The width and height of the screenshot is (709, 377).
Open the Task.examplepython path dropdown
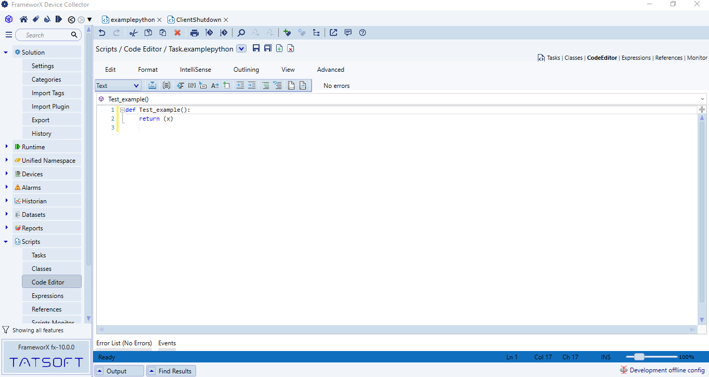click(241, 49)
